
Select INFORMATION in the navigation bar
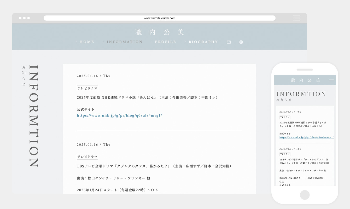point(124,42)
